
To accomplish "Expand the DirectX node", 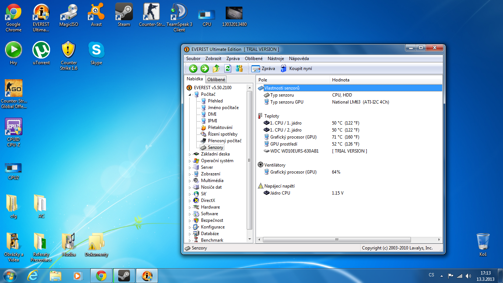I will point(190,201).
